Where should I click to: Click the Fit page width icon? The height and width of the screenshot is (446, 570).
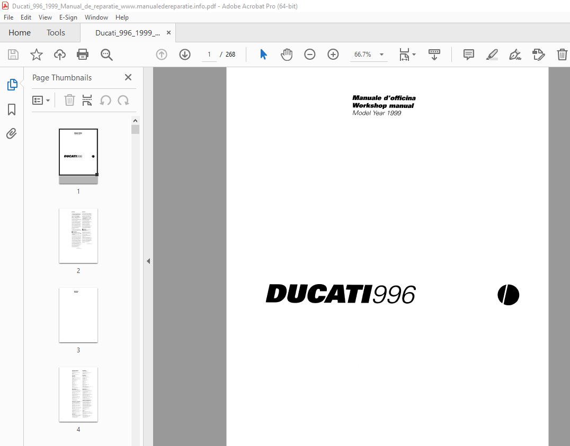point(404,54)
